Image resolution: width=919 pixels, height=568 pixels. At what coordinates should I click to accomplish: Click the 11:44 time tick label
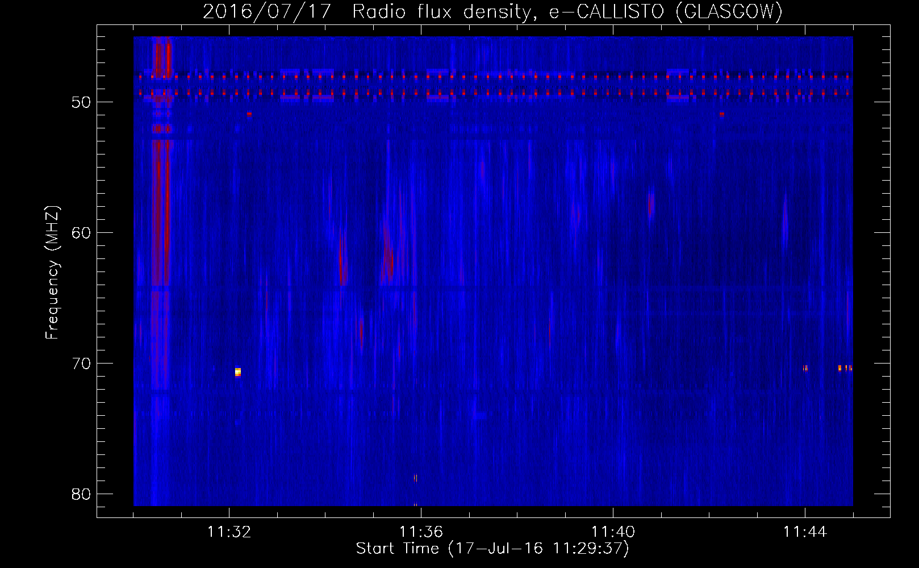tap(805, 532)
